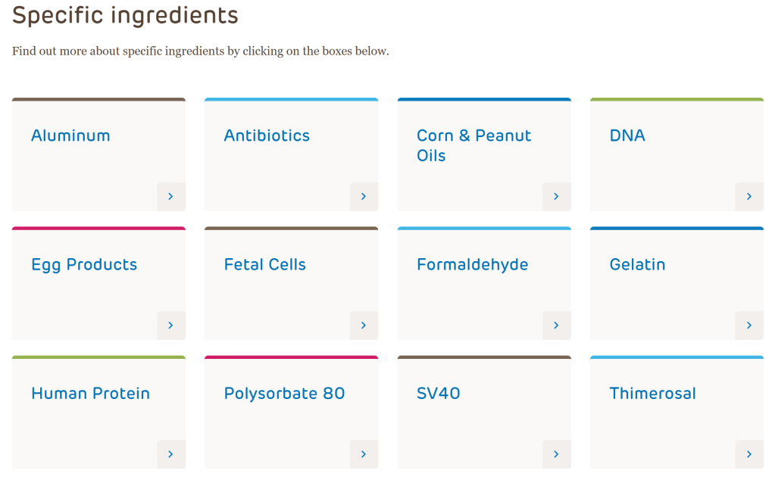This screenshot has width=775, height=480.
Task: Click the arrow icon on Antibiotics card
Action: coord(364,196)
